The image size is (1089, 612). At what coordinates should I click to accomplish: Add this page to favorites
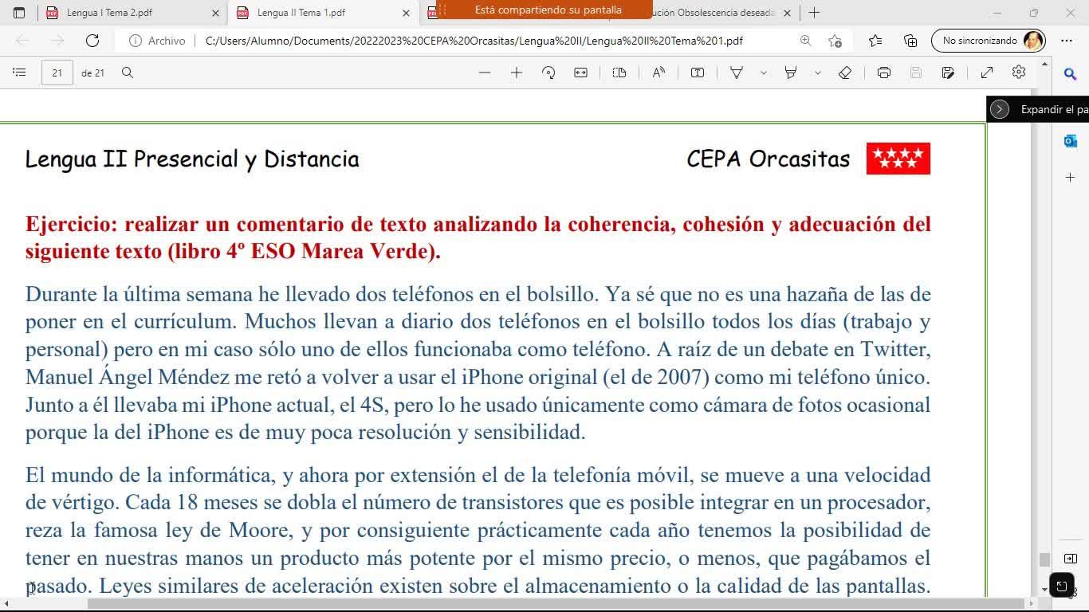pos(835,41)
